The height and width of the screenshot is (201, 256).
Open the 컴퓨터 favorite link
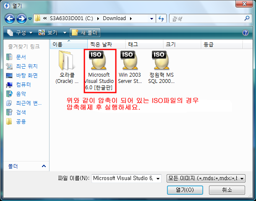pos(24,85)
